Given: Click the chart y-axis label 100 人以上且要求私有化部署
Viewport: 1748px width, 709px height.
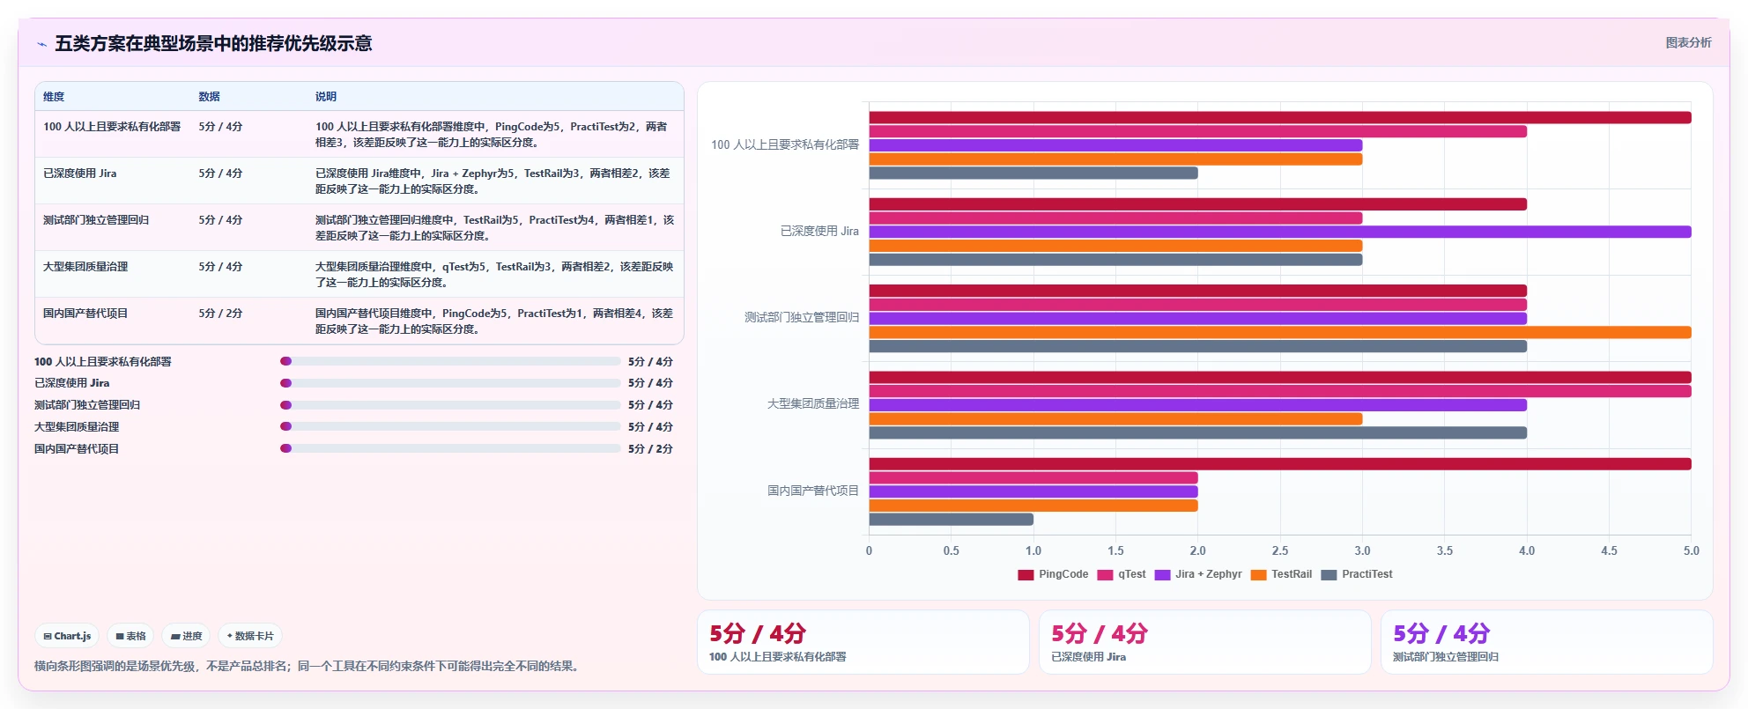Looking at the screenshot, I should (x=785, y=144).
